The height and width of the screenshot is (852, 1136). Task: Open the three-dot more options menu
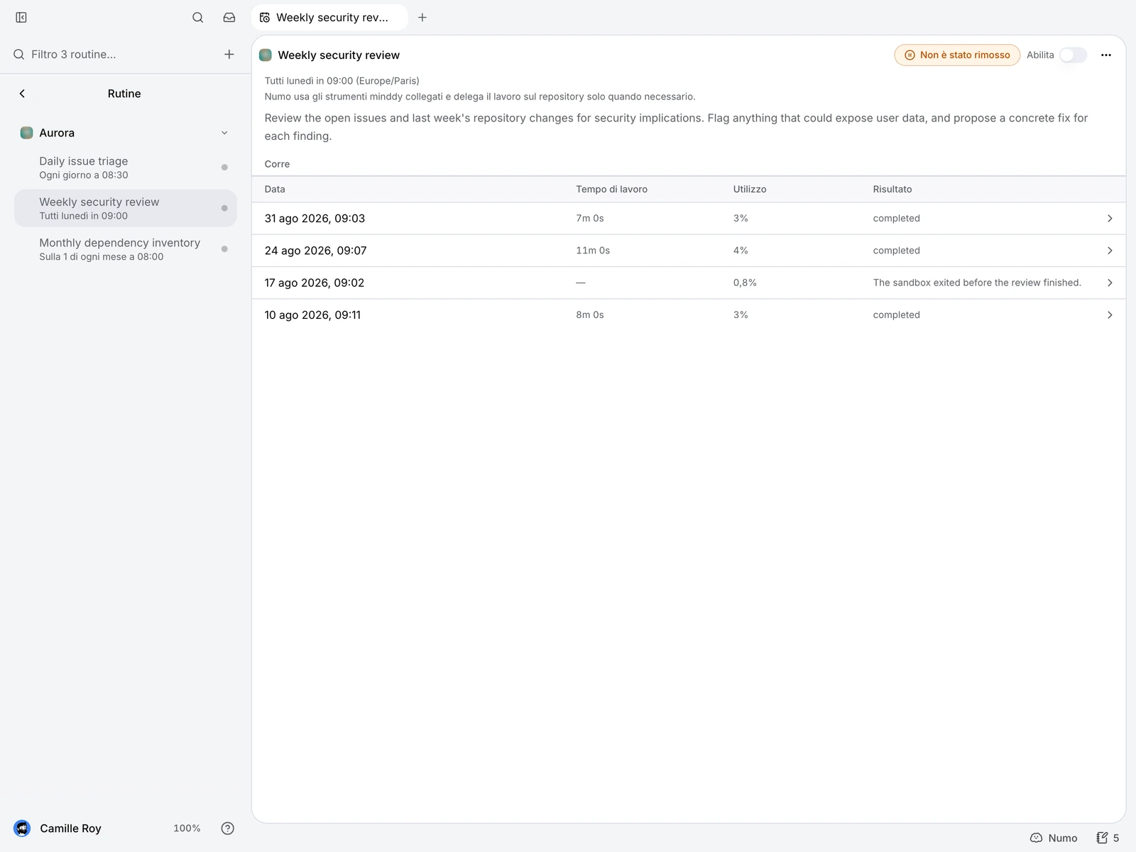click(1106, 55)
